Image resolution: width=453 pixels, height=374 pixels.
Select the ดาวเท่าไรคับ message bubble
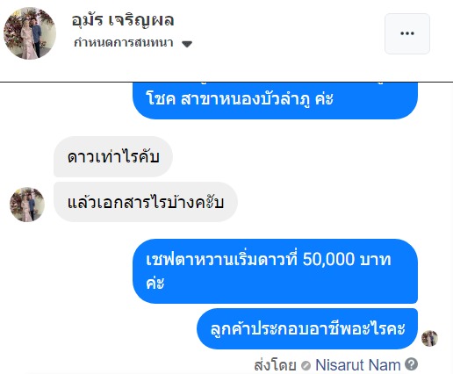click(113, 156)
